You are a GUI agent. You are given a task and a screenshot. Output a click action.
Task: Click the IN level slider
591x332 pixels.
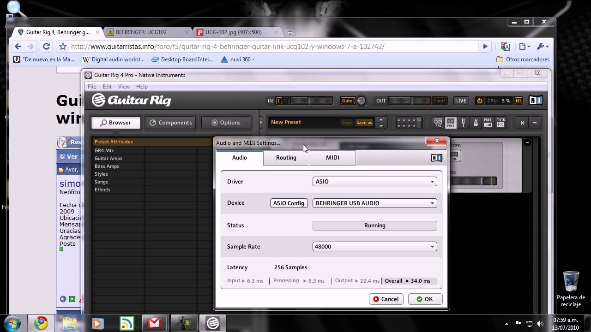pyautogui.click(x=311, y=101)
